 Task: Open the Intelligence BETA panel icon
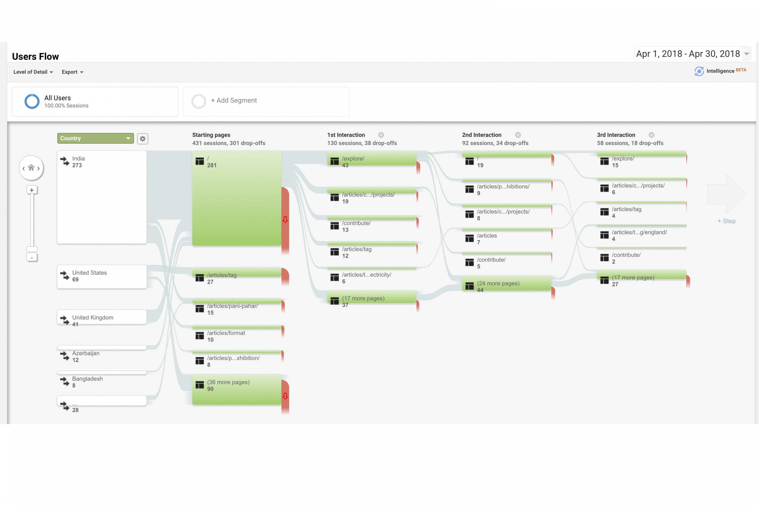point(699,71)
